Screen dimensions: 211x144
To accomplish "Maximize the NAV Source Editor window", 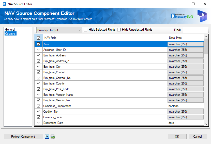I will 193,4.
